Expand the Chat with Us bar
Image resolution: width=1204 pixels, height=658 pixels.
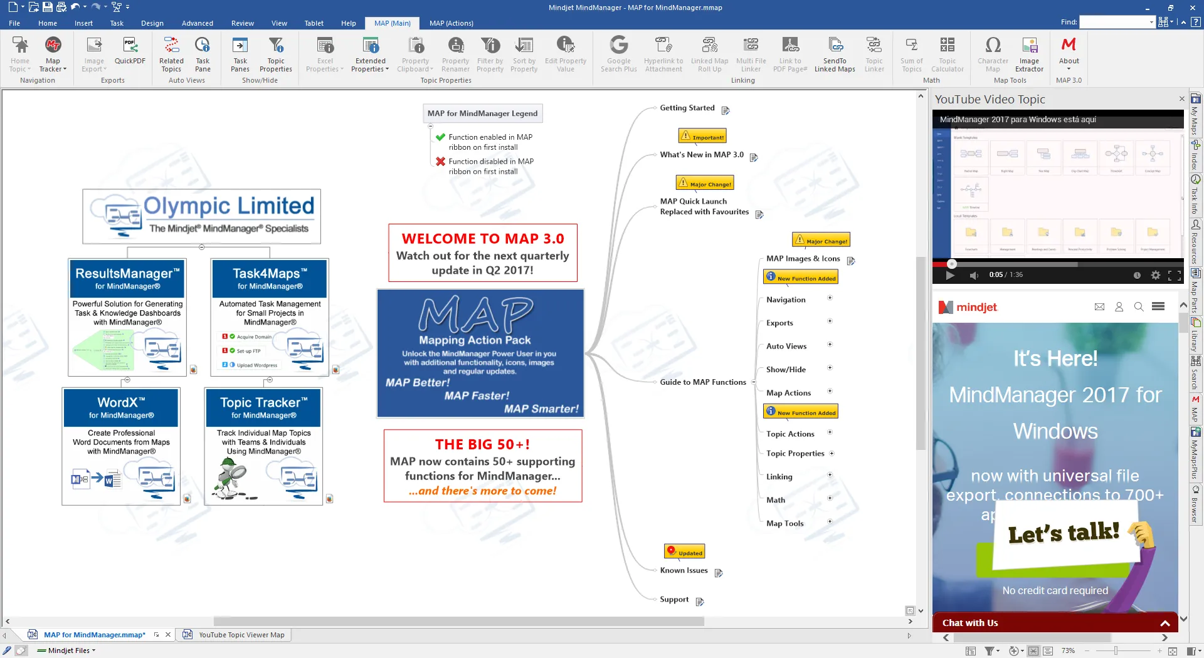(1164, 623)
